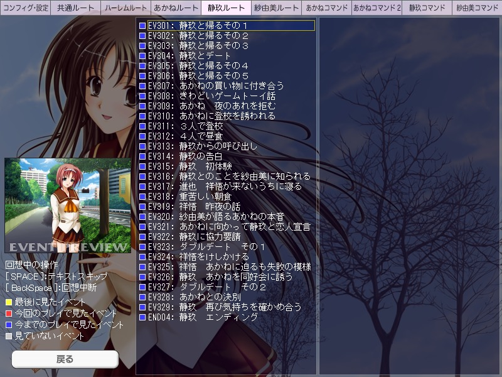Open the 紗由美コマンド tab
Image resolution: width=502 pixels, height=377 pixels.
click(x=477, y=8)
